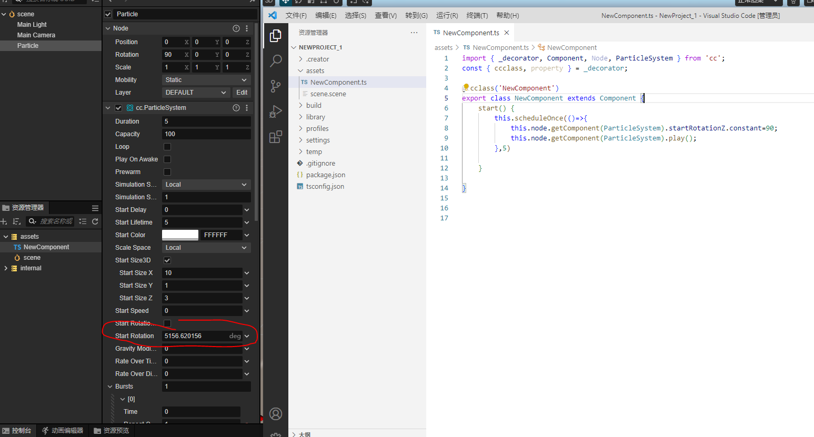The width and height of the screenshot is (814, 437).
Task: Open the Scale Space dropdown
Action: tap(206, 248)
